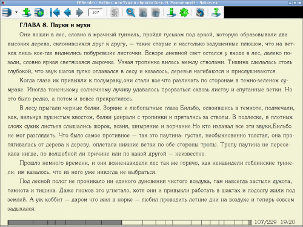Go forward with the right arrow
This screenshot has height=227, width=303.
[79, 13]
